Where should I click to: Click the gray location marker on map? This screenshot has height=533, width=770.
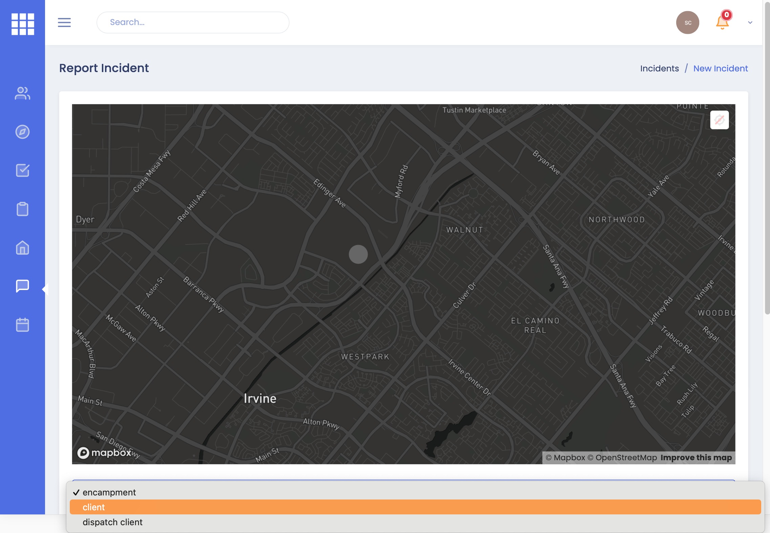[358, 254]
